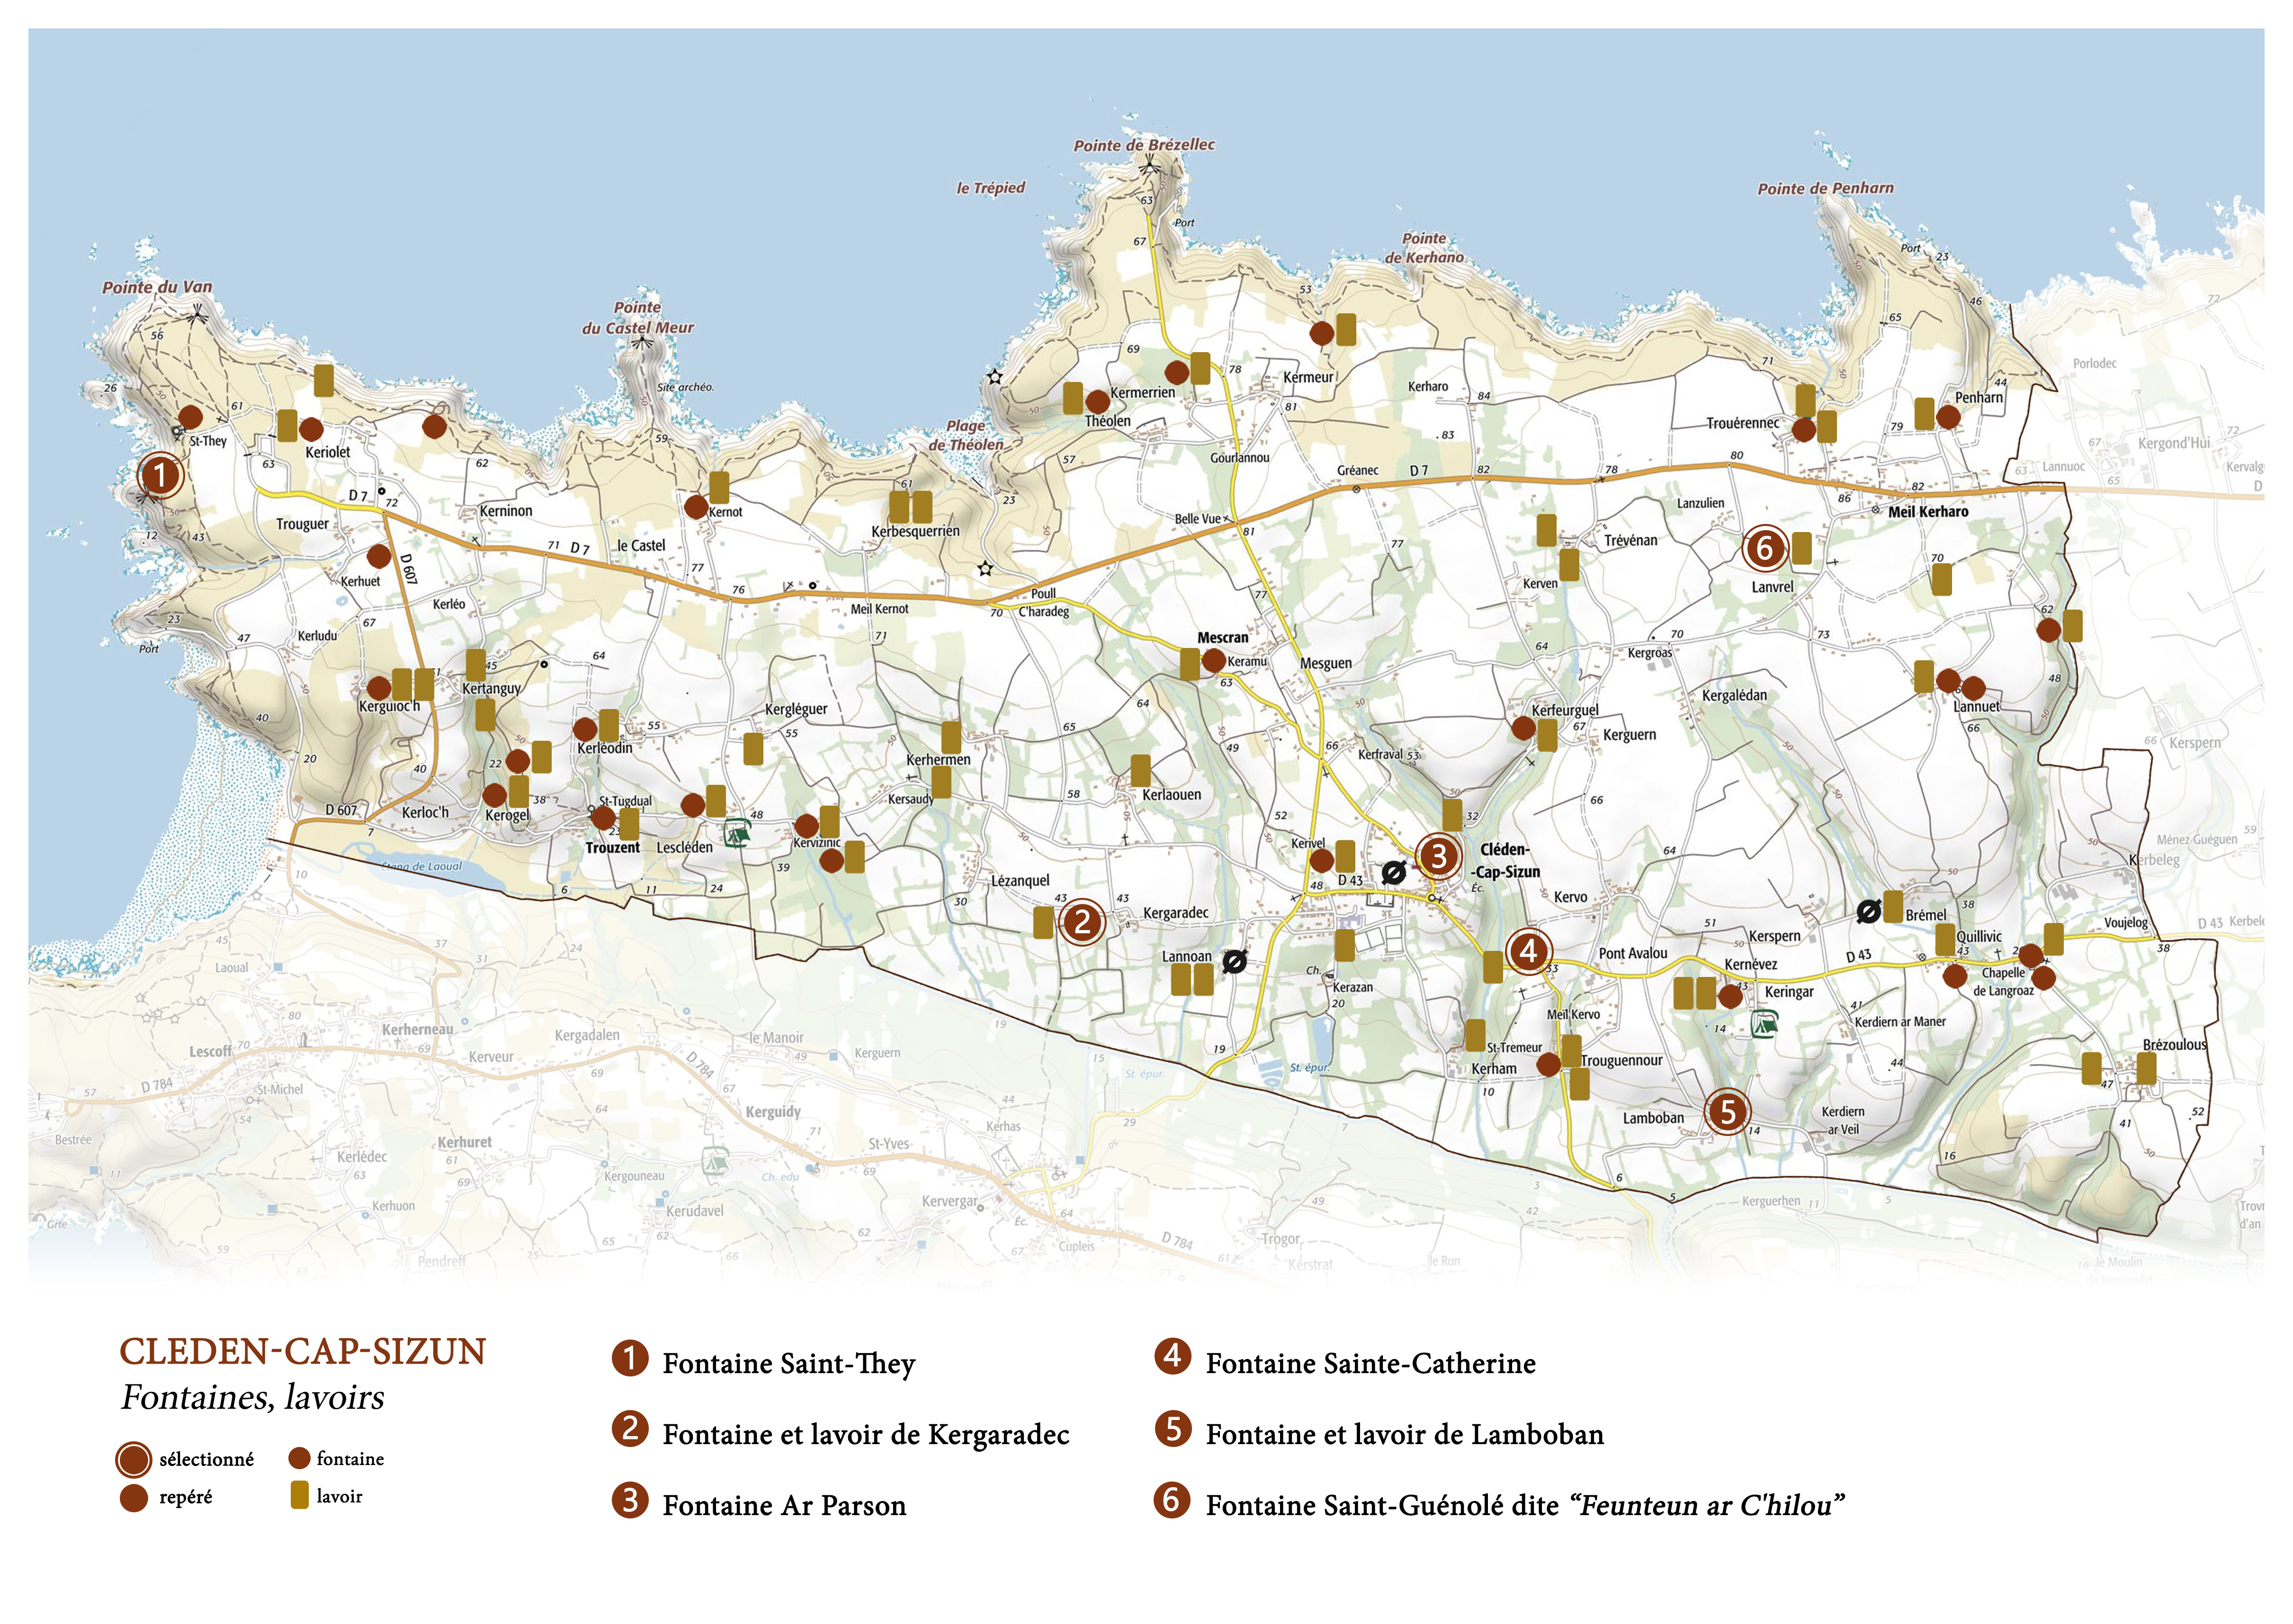Click legend entry Fontaine Saint-They
Viewport: 2293px width, 1624px height.
coord(788,1363)
